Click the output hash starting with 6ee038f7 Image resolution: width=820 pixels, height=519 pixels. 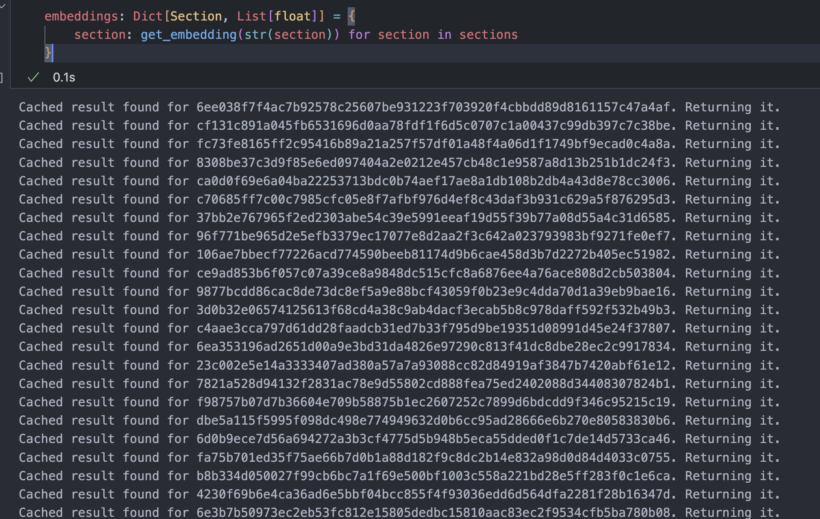click(433, 107)
